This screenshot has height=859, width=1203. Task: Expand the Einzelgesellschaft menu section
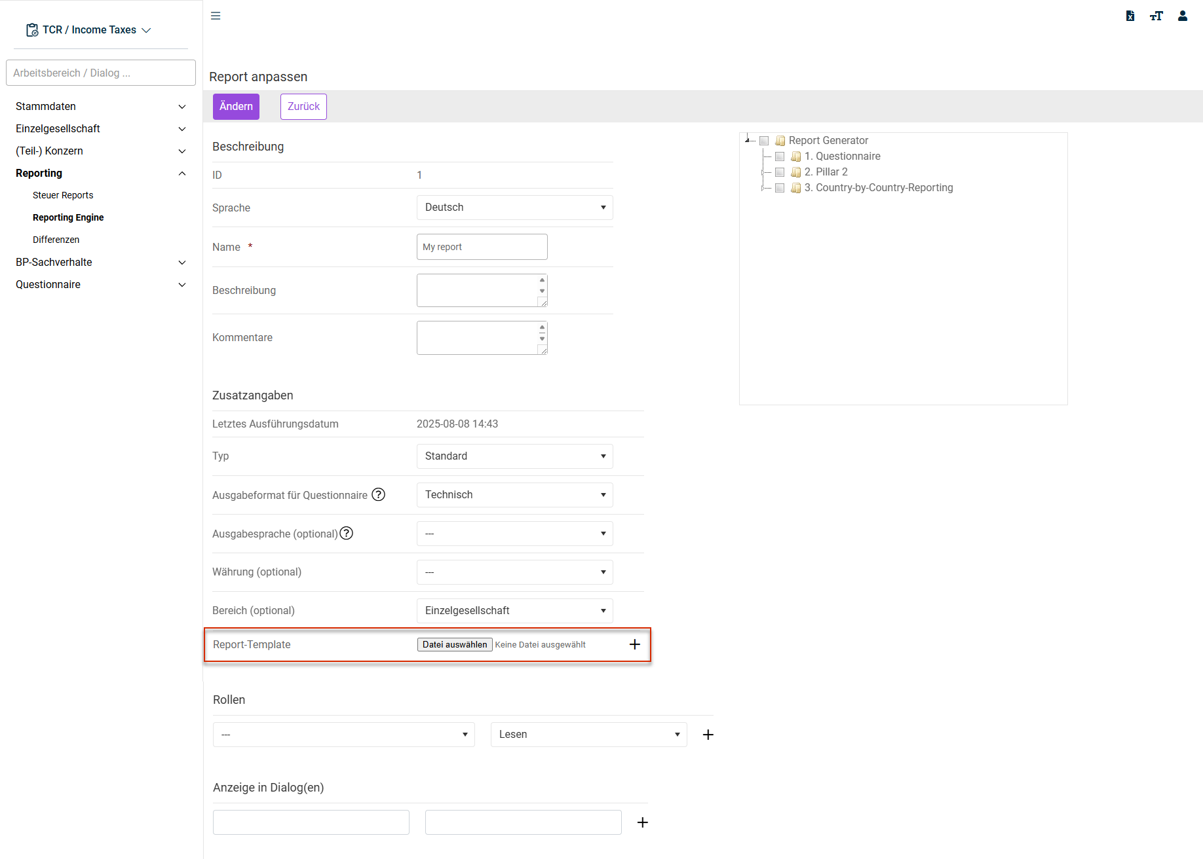coord(100,128)
